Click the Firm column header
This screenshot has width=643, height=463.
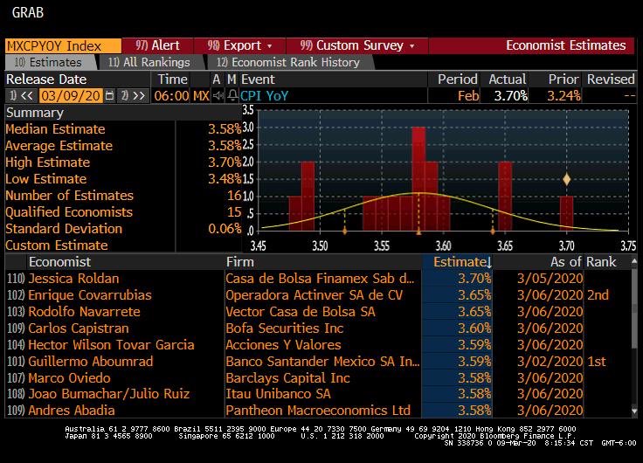[240, 262]
